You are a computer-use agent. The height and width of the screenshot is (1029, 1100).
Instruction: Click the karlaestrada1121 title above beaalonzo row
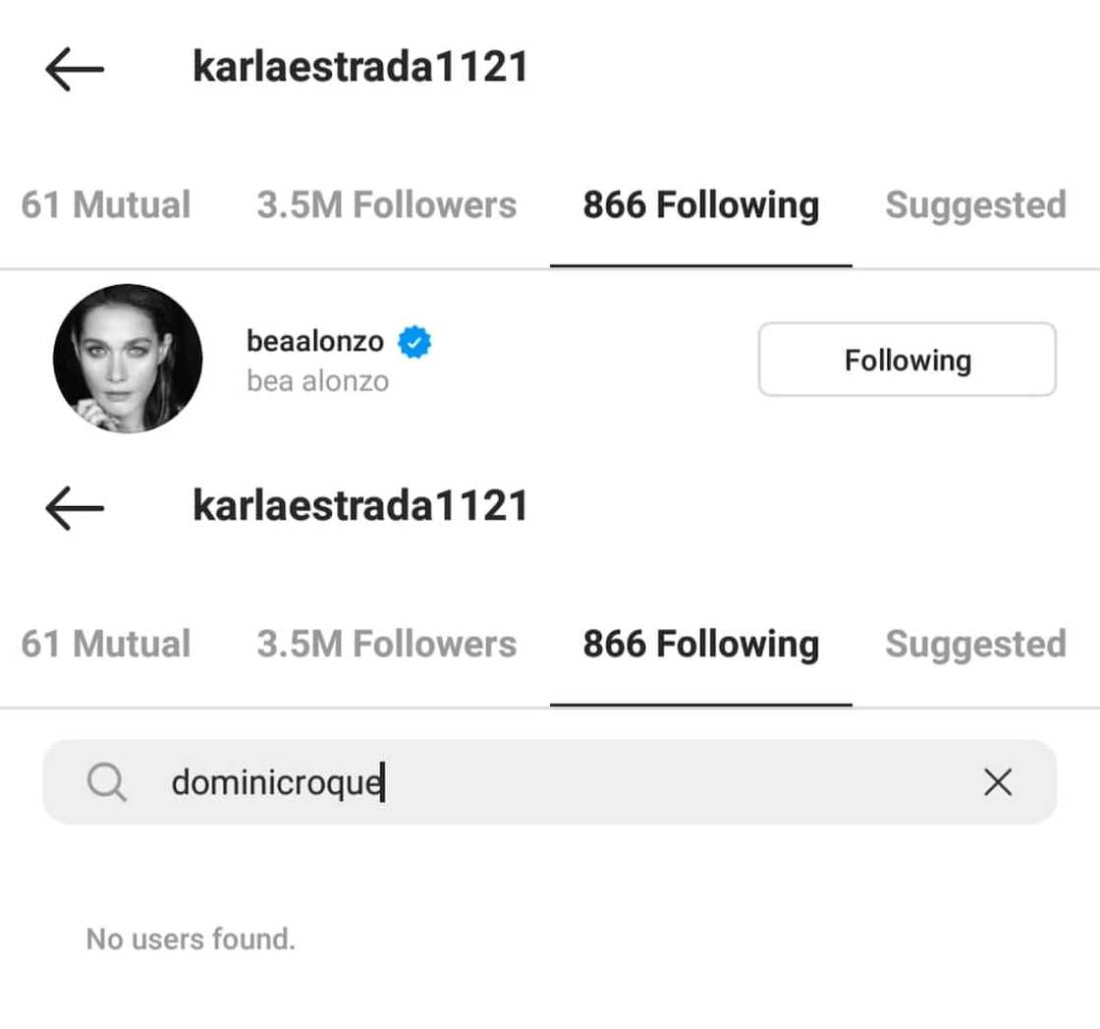(x=360, y=68)
